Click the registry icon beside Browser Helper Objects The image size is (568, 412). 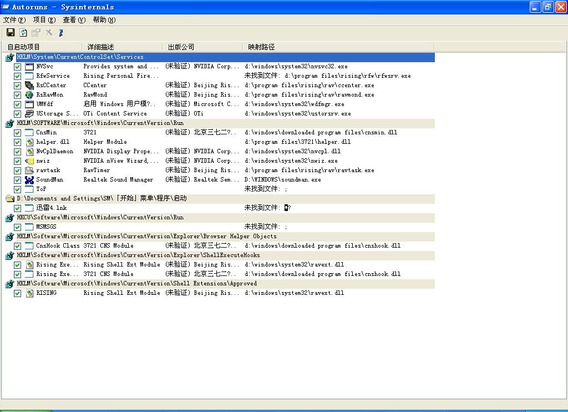[9, 236]
